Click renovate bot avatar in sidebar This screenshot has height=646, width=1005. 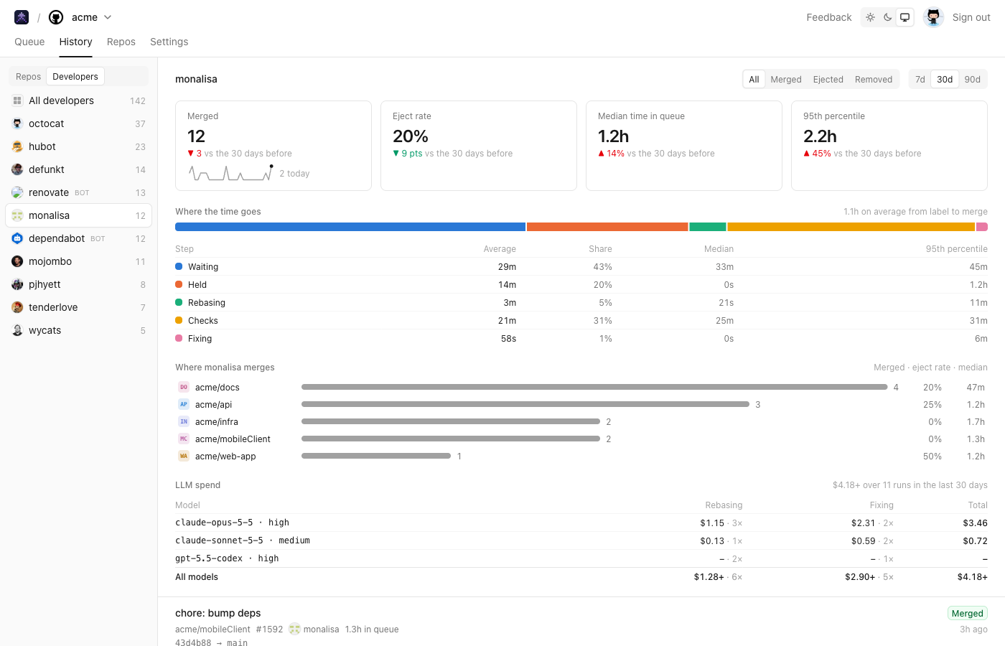[17, 192]
